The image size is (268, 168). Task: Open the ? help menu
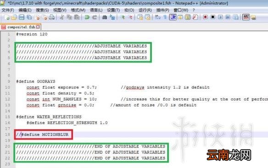[x=194, y=10]
